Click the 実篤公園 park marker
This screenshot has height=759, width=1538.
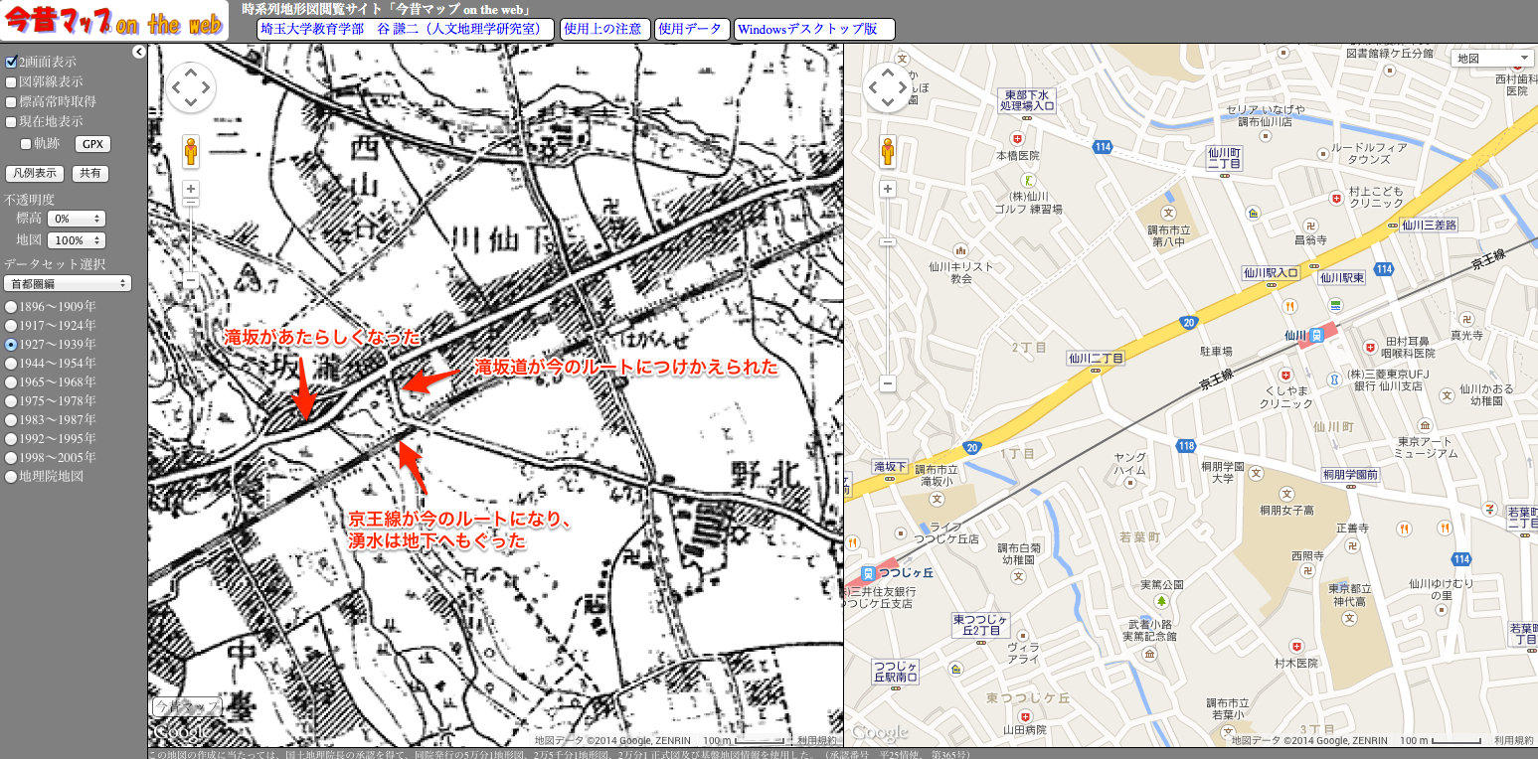click(x=1160, y=602)
